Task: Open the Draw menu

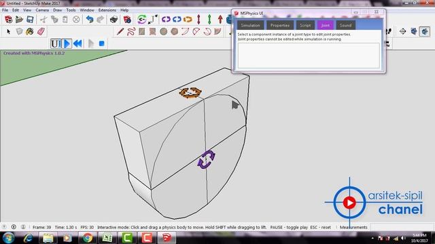Action: click(x=57, y=10)
